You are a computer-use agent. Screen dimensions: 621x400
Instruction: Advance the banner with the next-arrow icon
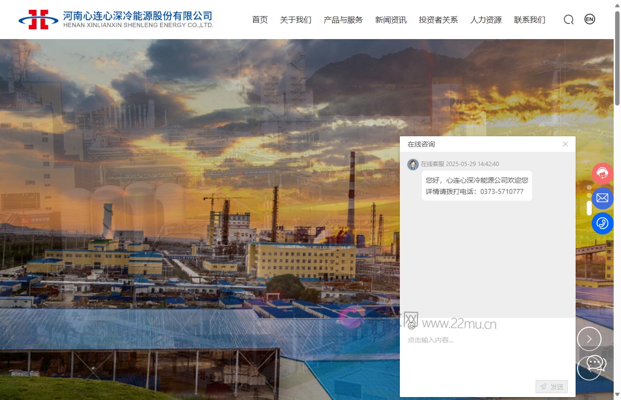tap(589, 338)
